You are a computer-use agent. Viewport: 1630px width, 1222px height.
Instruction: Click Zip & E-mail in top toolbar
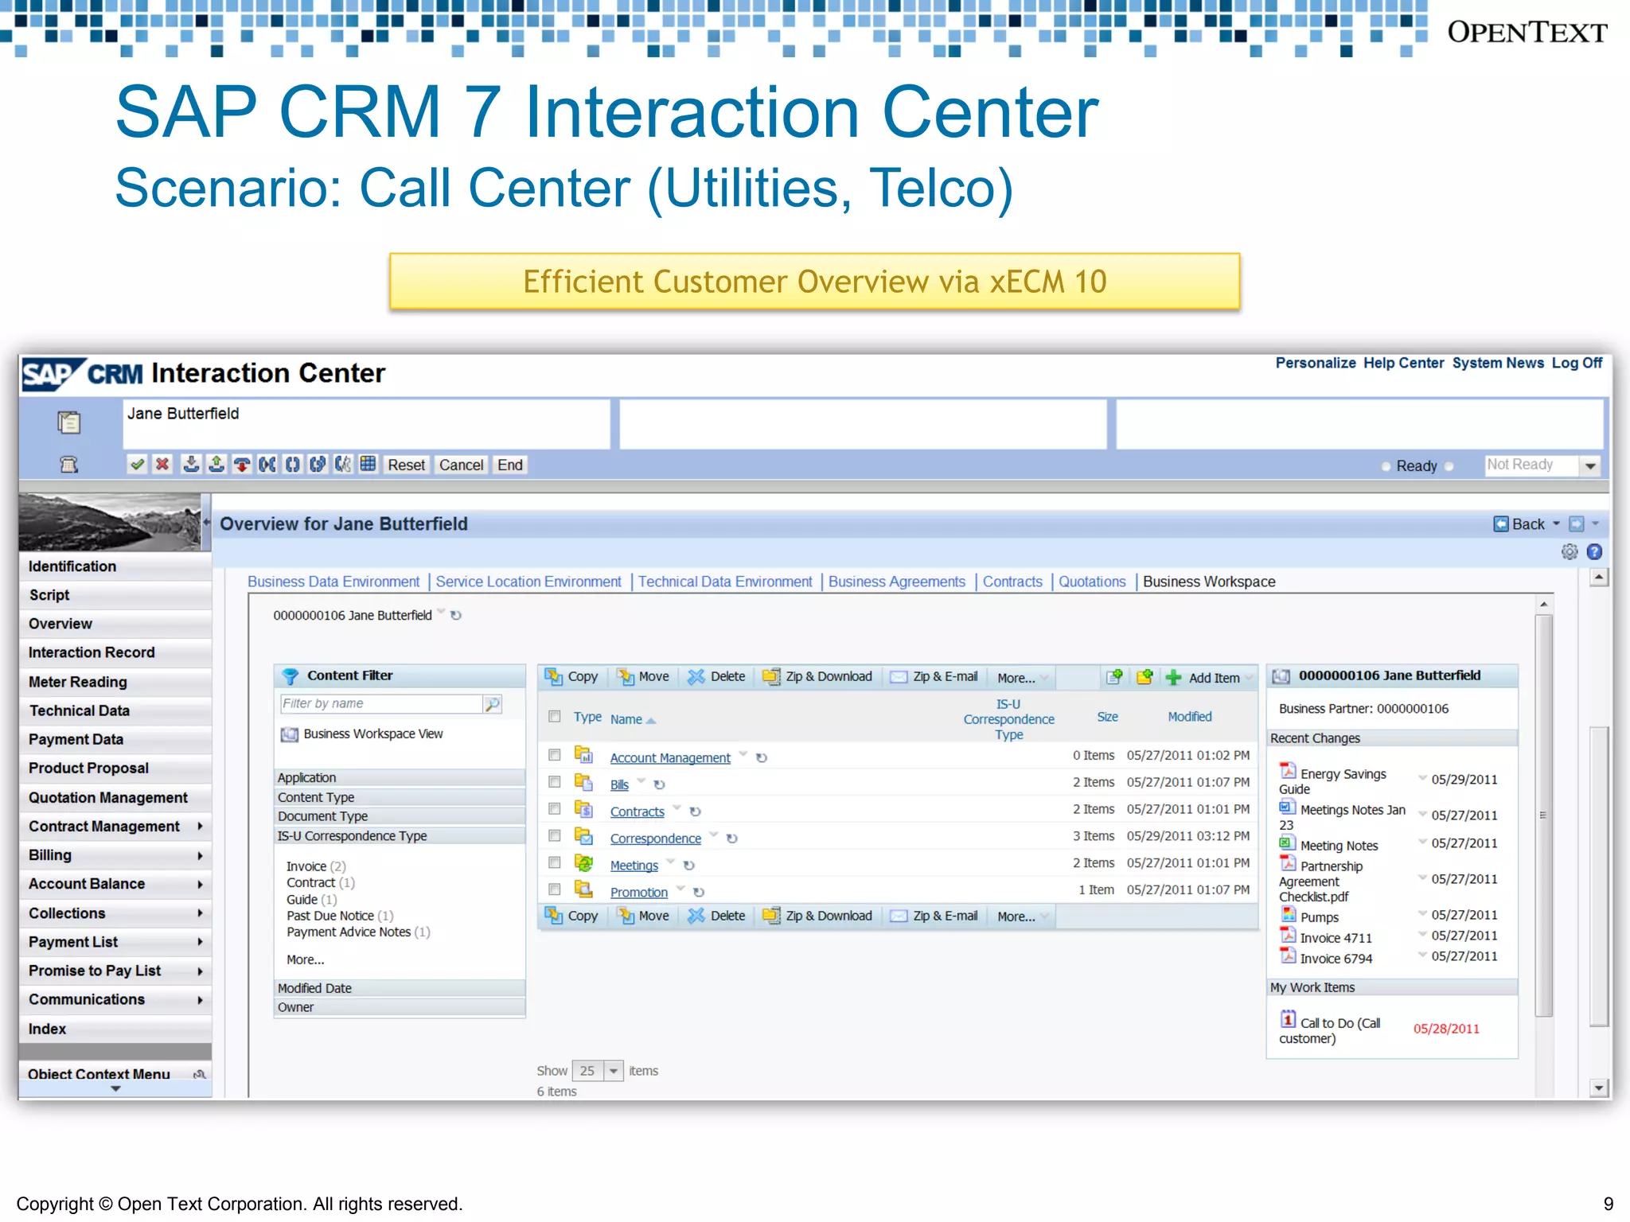(x=934, y=676)
